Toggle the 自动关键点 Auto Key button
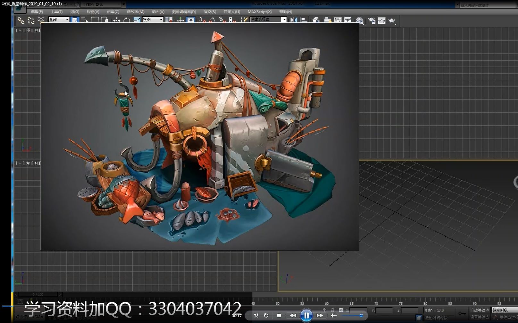 [x=480, y=310]
